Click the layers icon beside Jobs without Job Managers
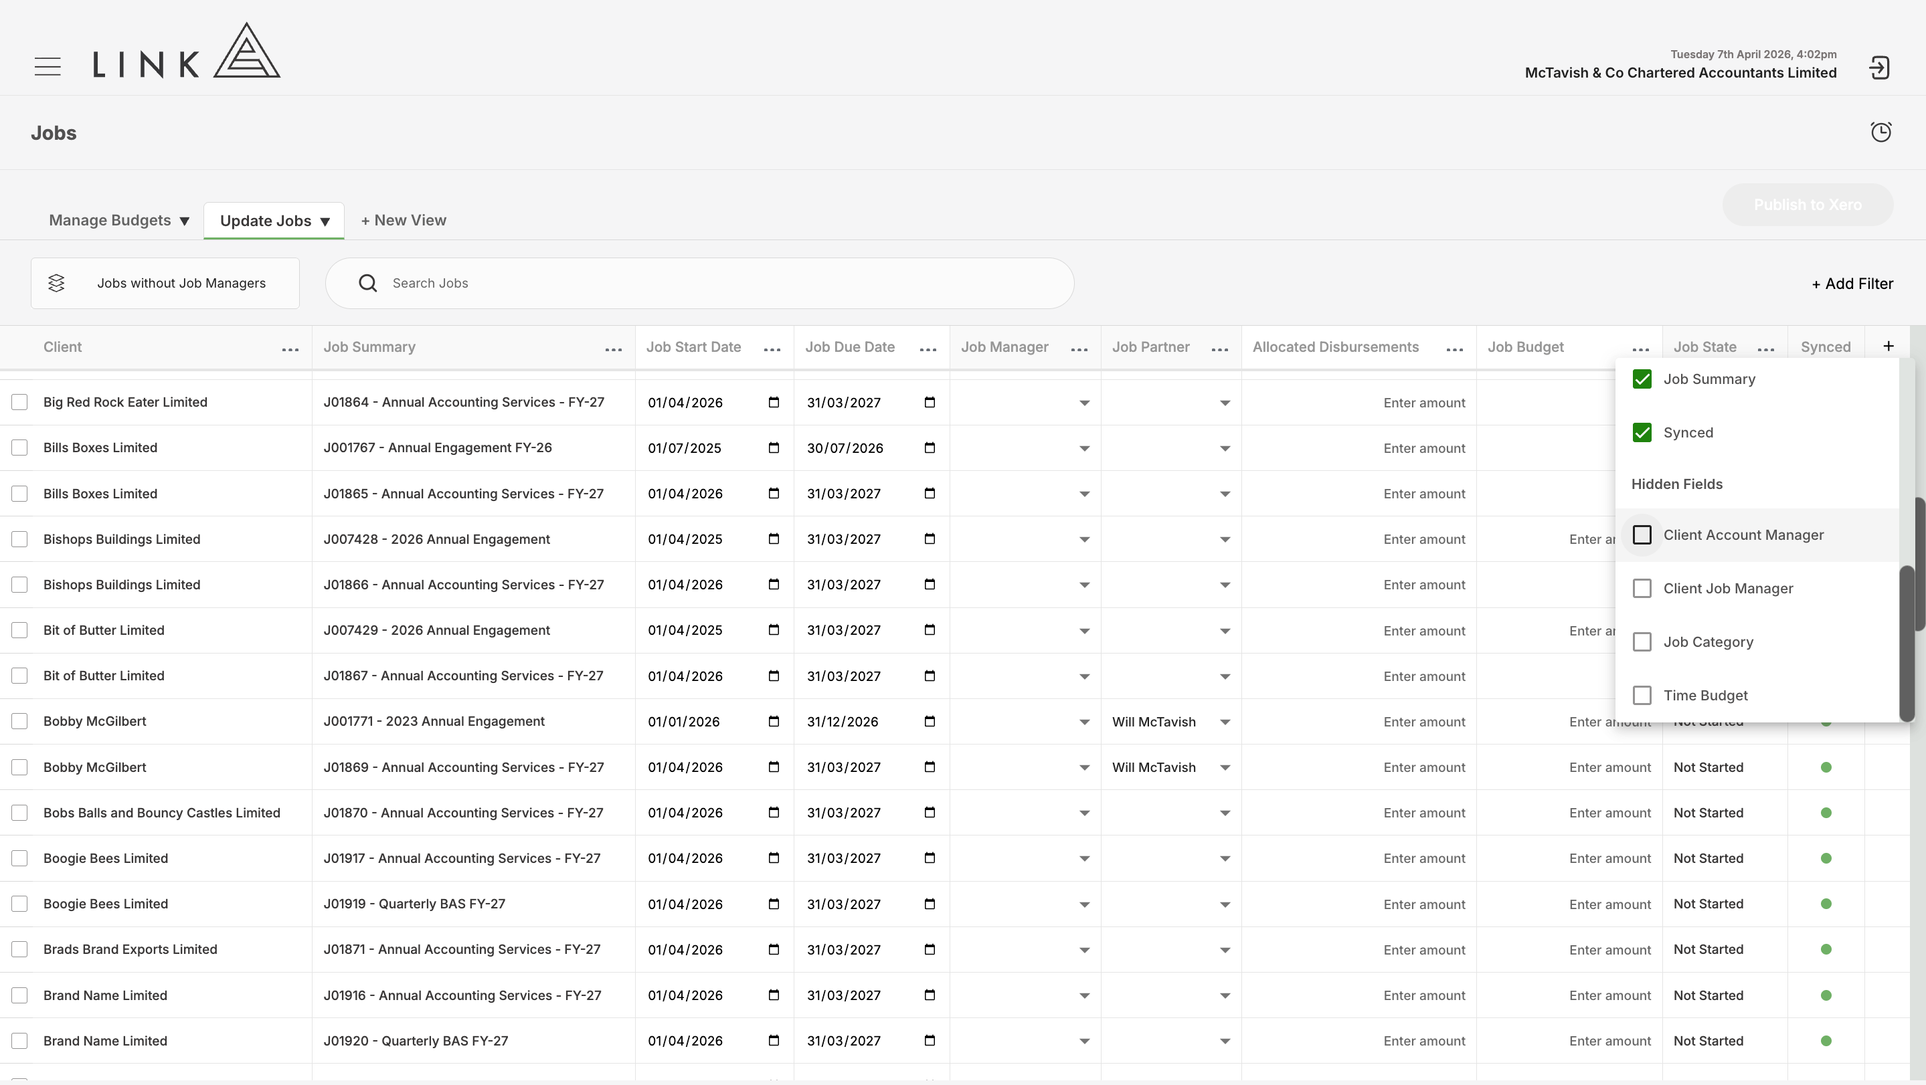The width and height of the screenshot is (1926, 1085). (x=56, y=283)
